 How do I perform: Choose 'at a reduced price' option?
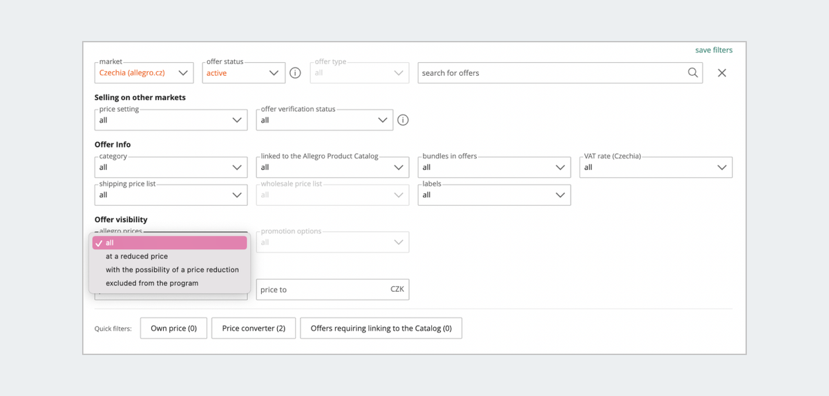(x=169, y=256)
